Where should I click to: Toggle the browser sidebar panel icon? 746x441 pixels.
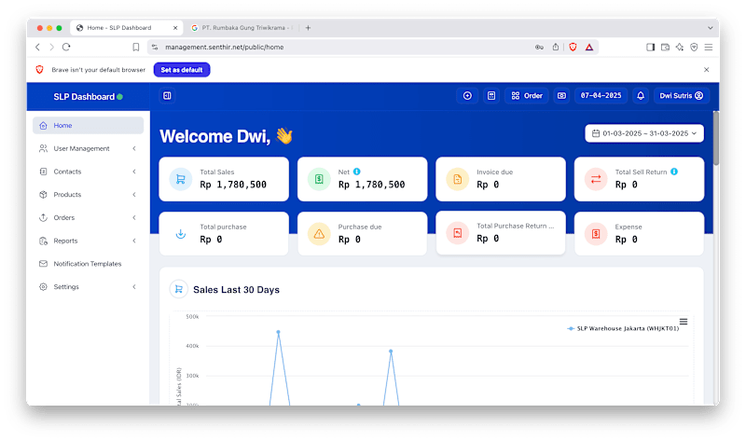point(650,48)
